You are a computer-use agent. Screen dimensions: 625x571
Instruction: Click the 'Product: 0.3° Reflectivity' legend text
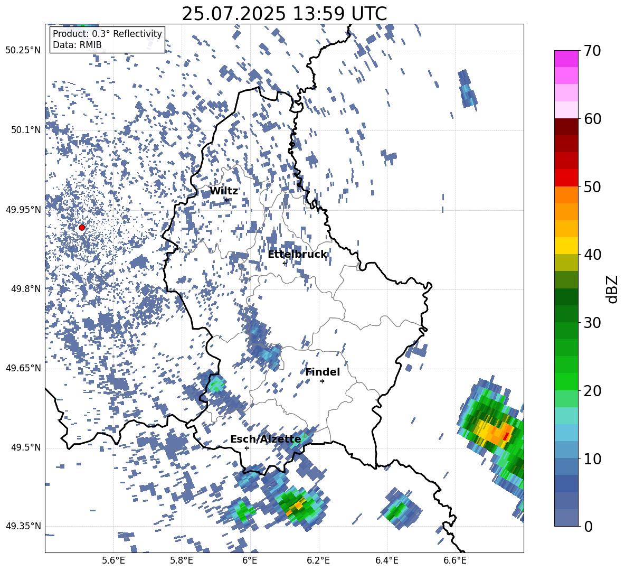pos(107,34)
